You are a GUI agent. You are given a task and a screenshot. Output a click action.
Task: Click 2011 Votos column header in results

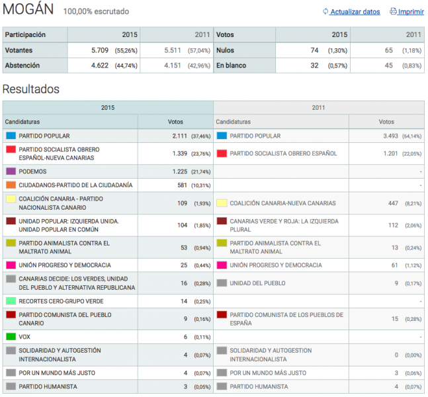386,122
